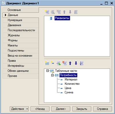Add tabular section attribute icon
Screen dimensions: 115x114
[x=53, y=63]
